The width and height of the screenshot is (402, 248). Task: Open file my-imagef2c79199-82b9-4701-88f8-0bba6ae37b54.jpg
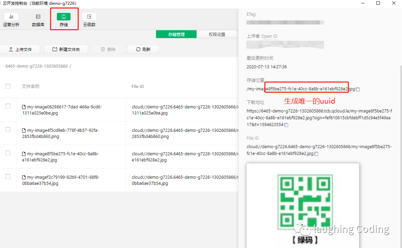tap(61, 180)
